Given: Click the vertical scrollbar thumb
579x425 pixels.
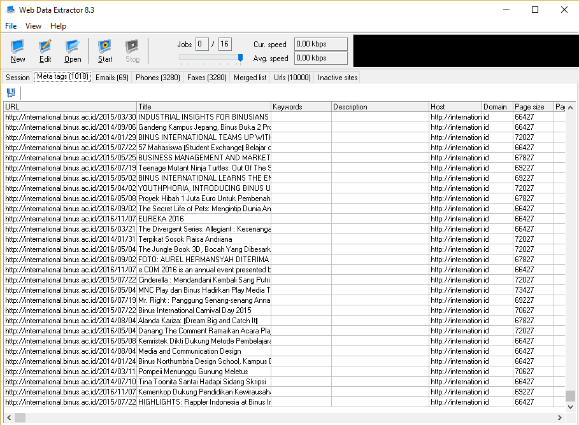Looking at the screenshot, I should 571,396.
